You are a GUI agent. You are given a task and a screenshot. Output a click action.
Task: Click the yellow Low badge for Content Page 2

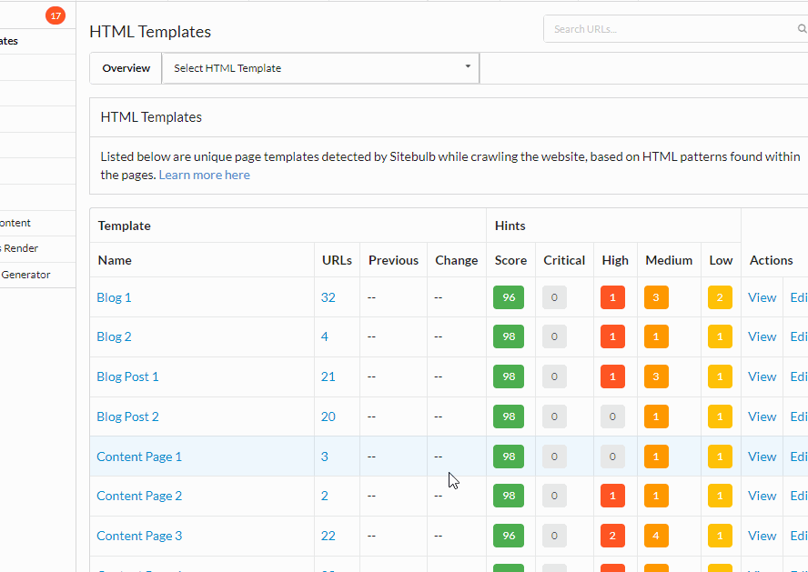point(720,496)
